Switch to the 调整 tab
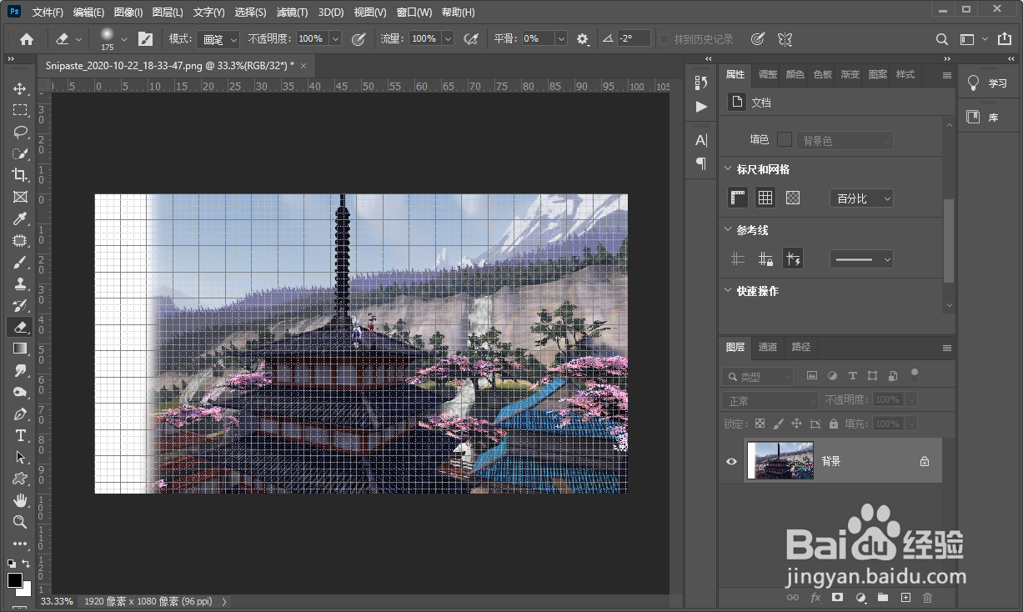The image size is (1023, 612). click(x=768, y=74)
